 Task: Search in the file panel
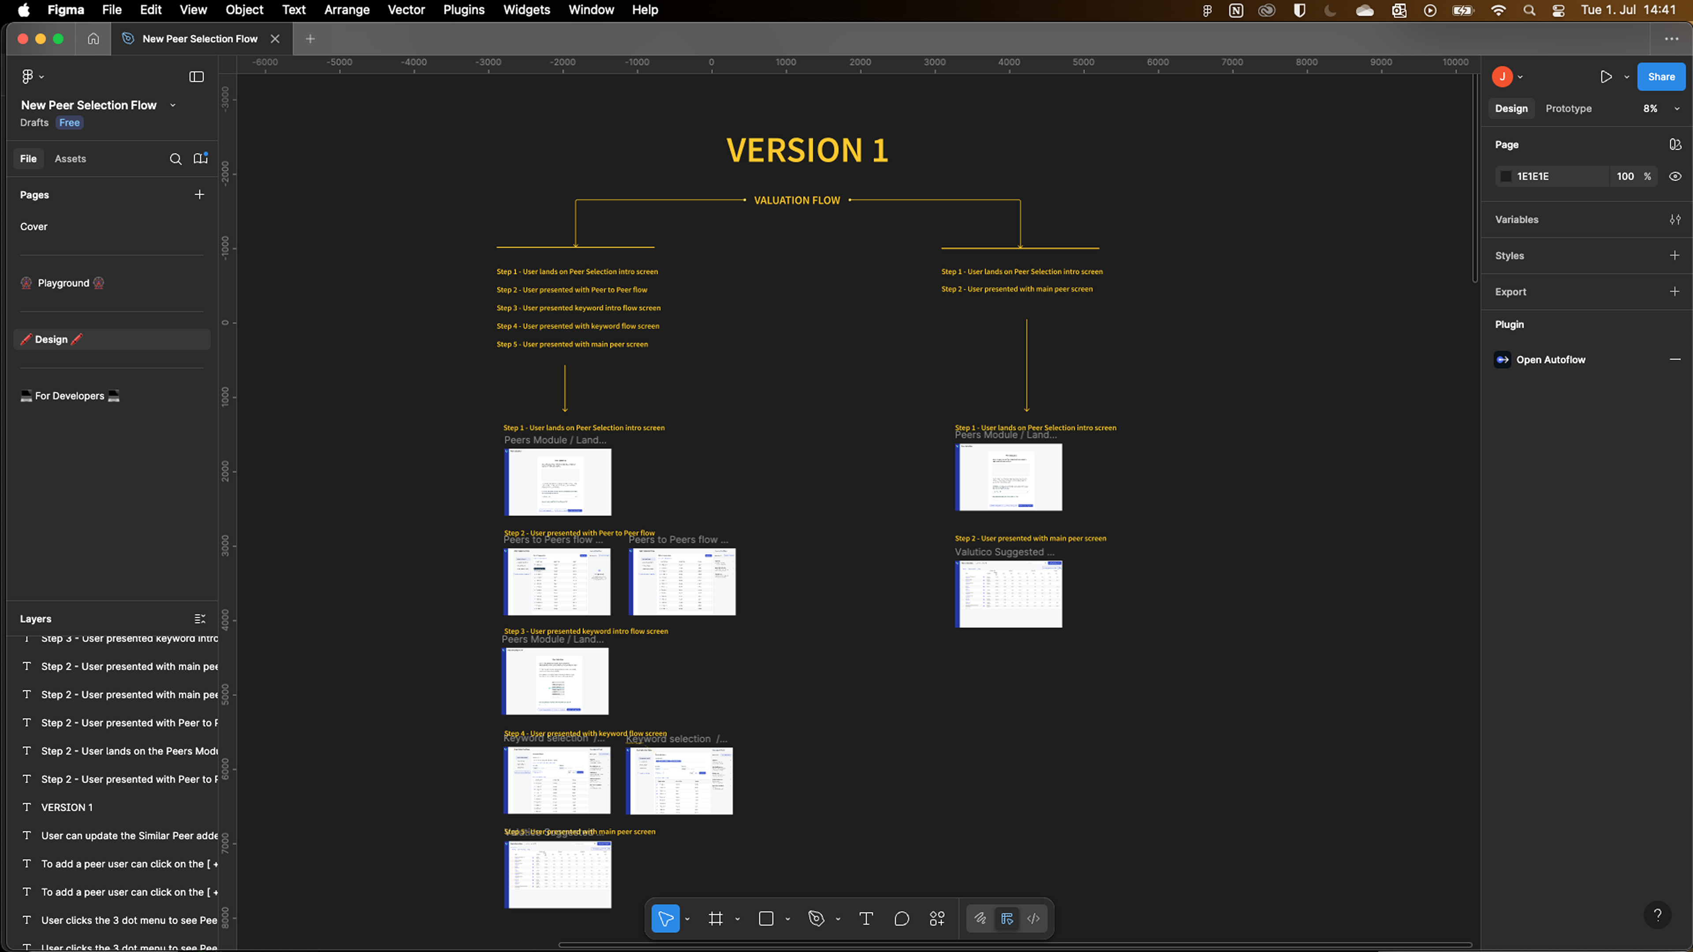(x=175, y=159)
